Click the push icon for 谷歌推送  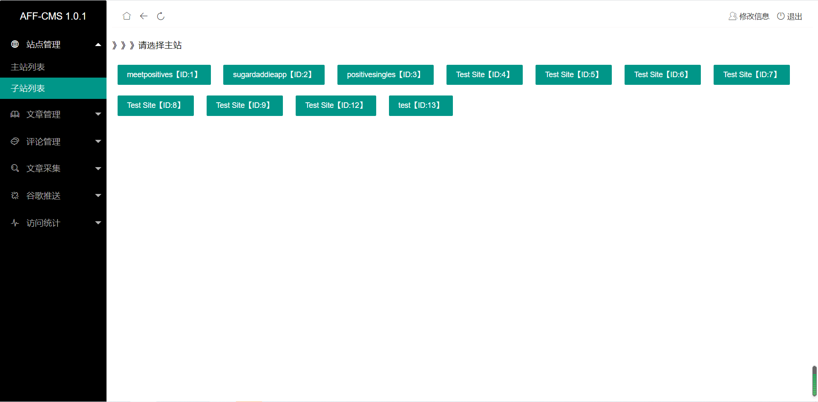pyautogui.click(x=15, y=195)
